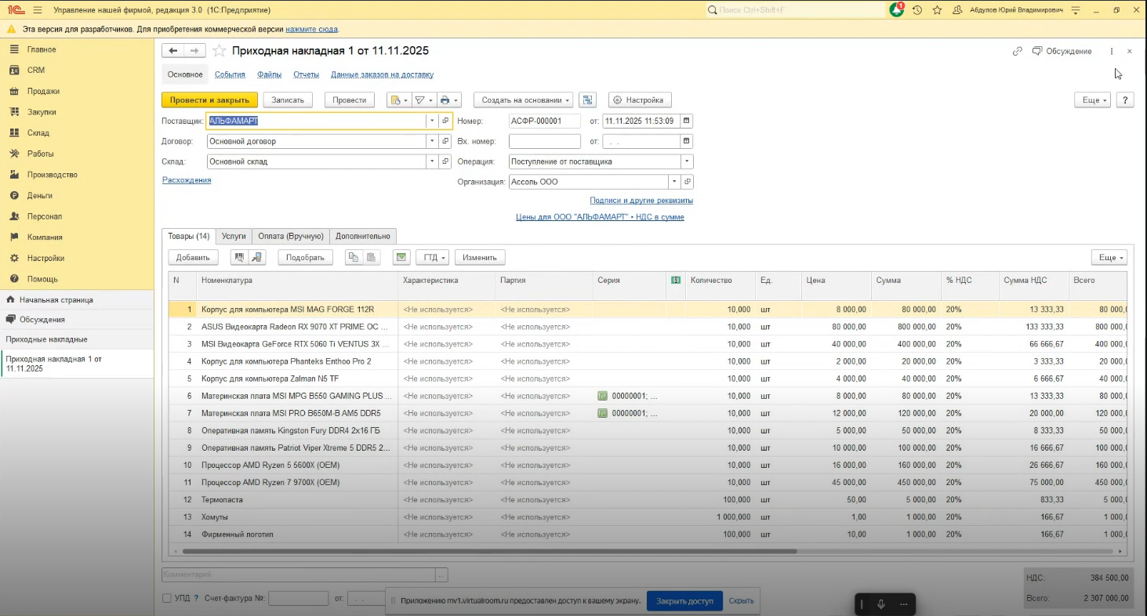1147x616 pixels.
Task: Open the Операция dropdown list
Action: [687, 161]
